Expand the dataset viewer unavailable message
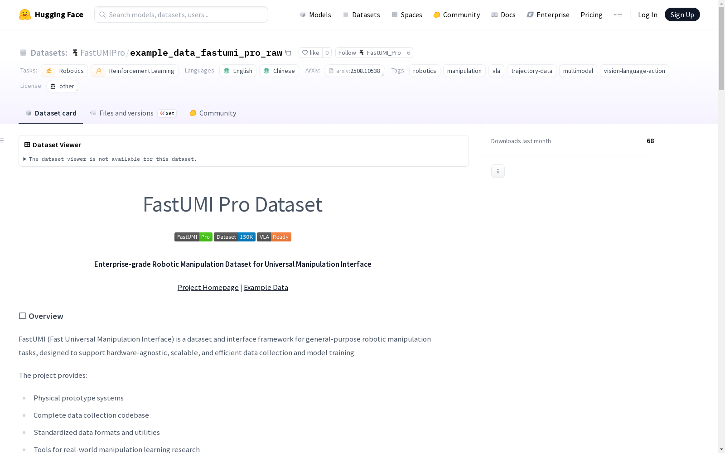The image size is (725, 453). (x=110, y=159)
